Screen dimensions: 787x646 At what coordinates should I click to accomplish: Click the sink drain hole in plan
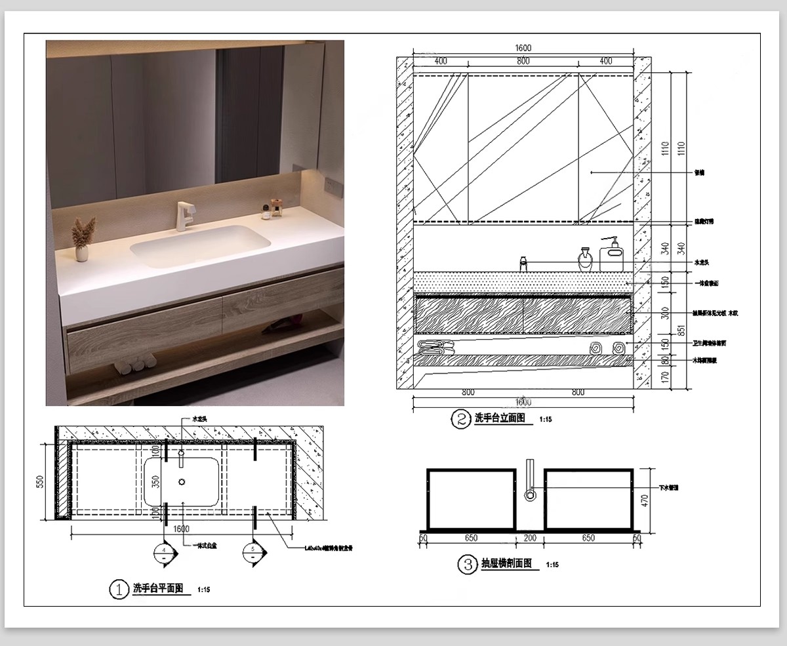182,482
